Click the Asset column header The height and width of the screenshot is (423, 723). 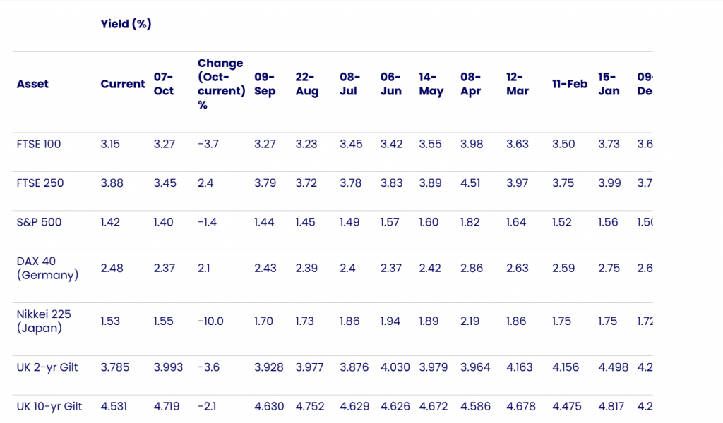(x=32, y=84)
